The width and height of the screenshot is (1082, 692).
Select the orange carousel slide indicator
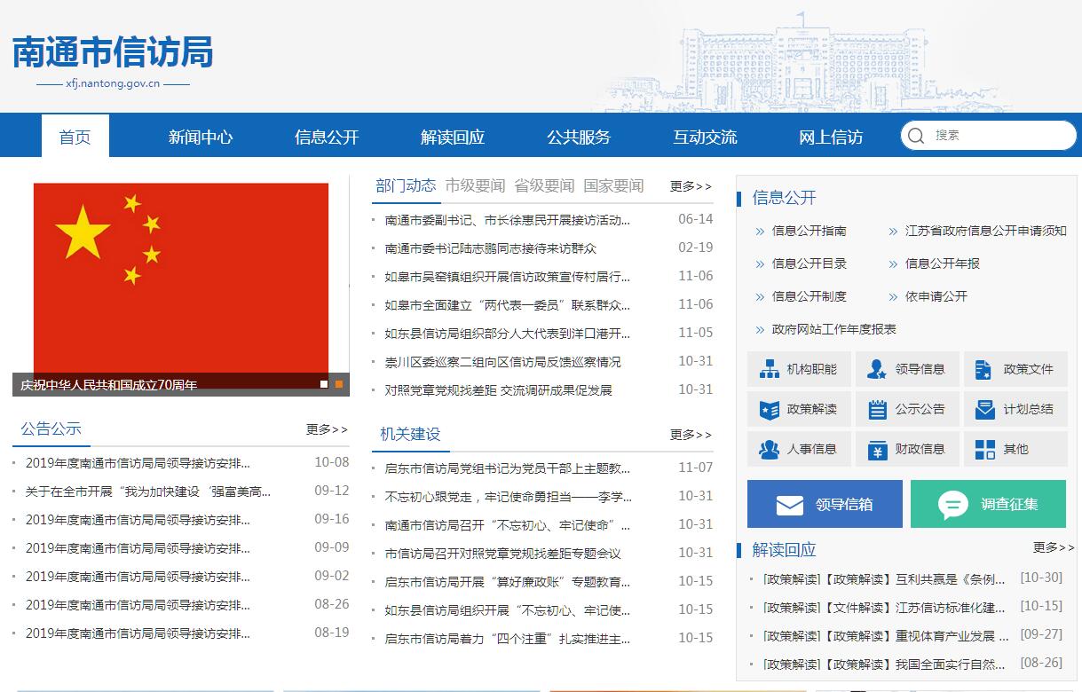339,384
